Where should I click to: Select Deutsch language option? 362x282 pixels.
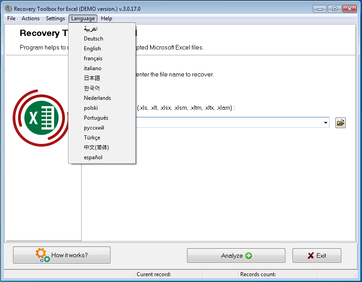[93, 38]
